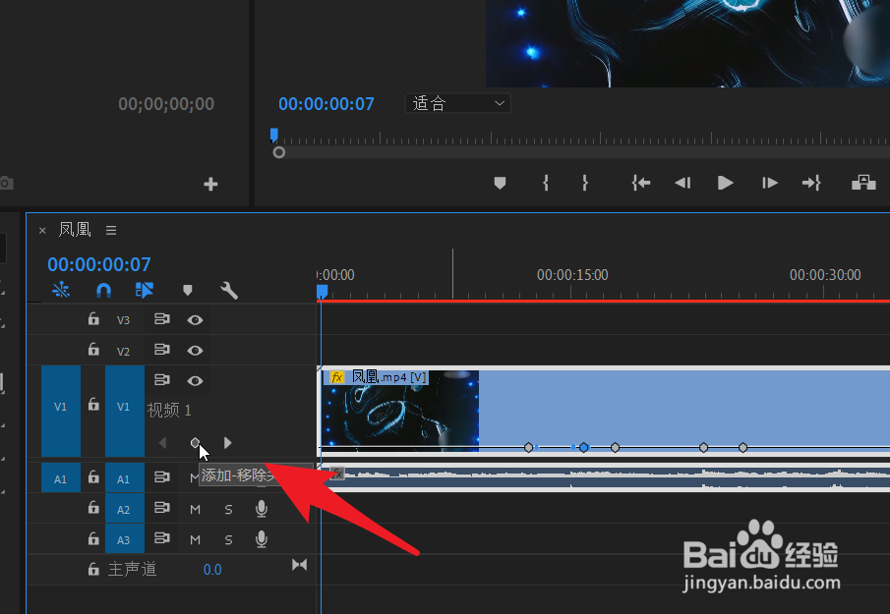This screenshot has height=614, width=890.
Task: Click source monitor timecode 00;00;00;00
Action: tap(166, 104)
